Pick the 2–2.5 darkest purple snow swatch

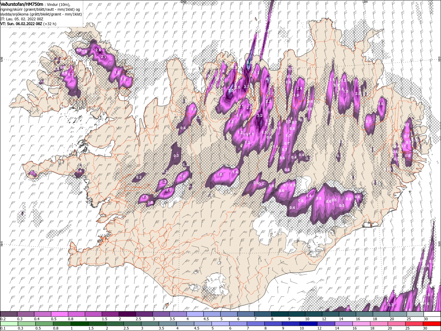(127, 314)
